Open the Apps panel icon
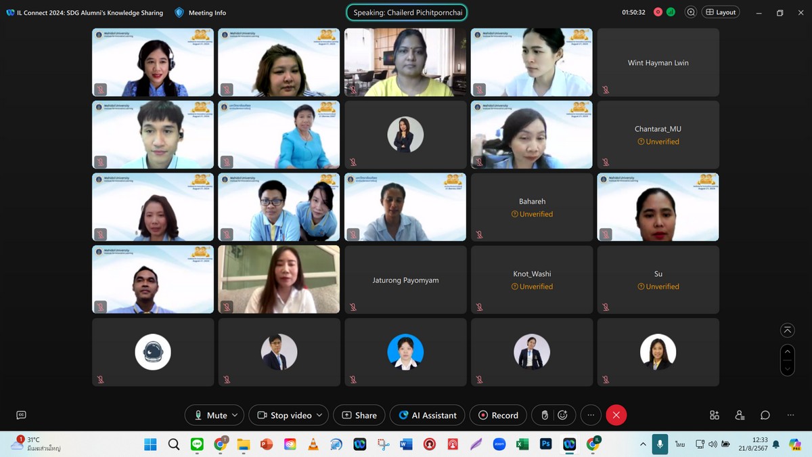812x457 pixels. (x=714, y=415)
